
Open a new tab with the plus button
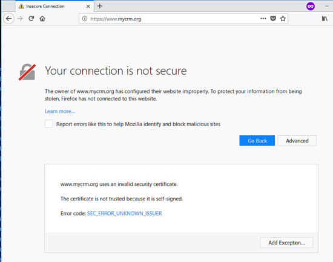click(x=100, y=6)
